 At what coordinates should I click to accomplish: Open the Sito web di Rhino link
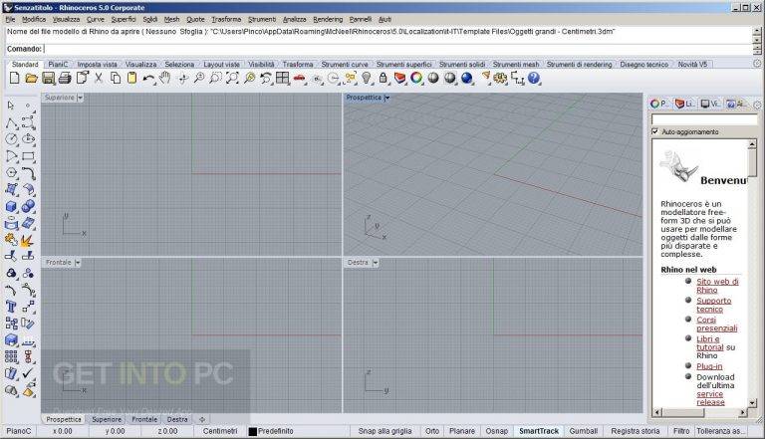[717, 286]
